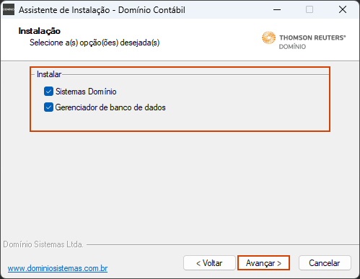Abort installation with Cancelar button
The image size is (360, 279).
[325, 263]
